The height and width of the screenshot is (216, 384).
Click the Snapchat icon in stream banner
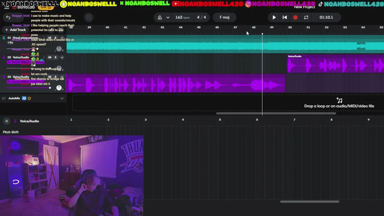point(63,4)
